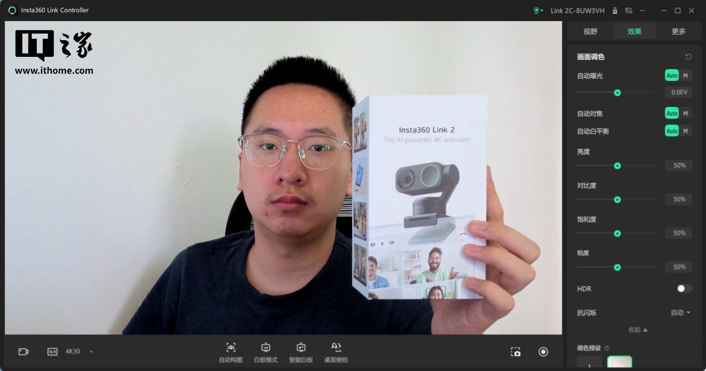Click the 16:9 aspect ratio icon
Viewport: 706px width, 371px height.
click(52, 351)
